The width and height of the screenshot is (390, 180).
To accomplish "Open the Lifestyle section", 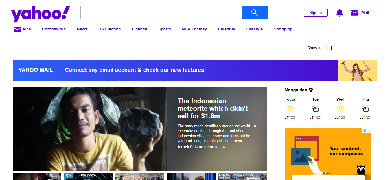I will [x=255, y=29].
